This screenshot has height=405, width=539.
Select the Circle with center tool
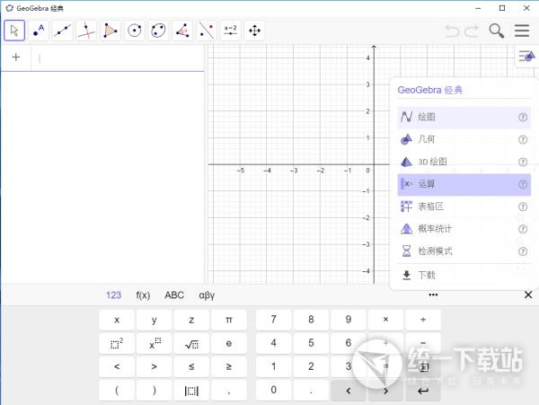[x=135, y=31]
